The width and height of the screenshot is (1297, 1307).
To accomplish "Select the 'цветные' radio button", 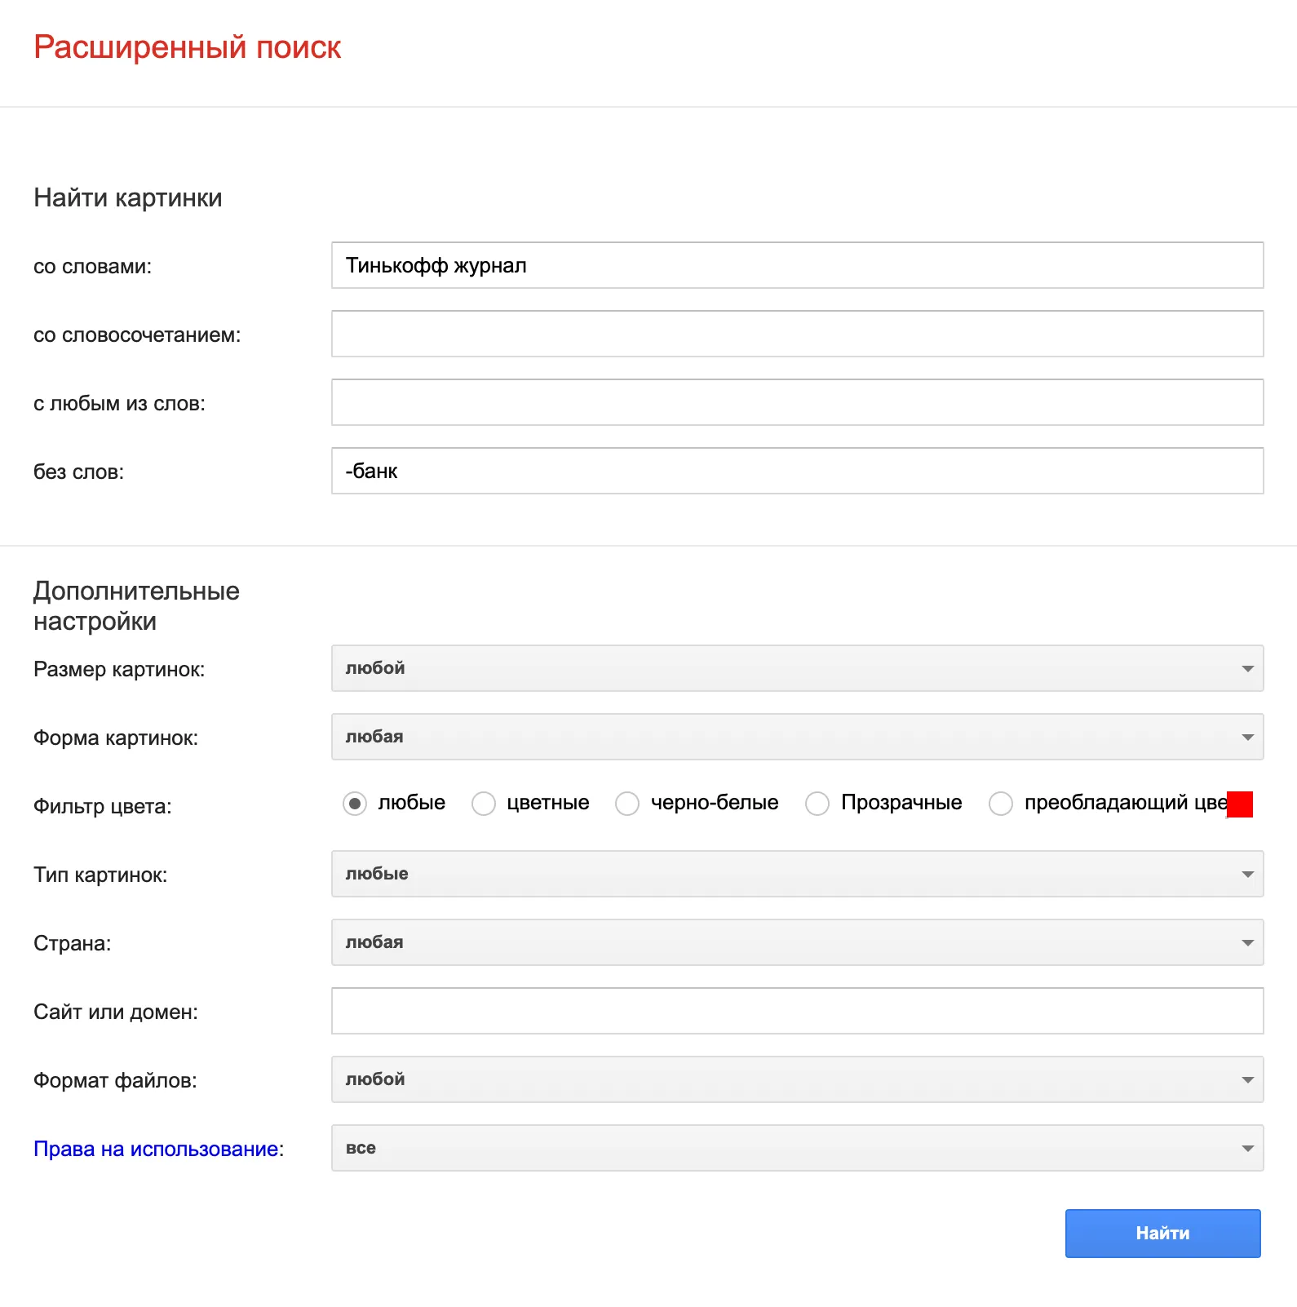I will click(484, 804).
